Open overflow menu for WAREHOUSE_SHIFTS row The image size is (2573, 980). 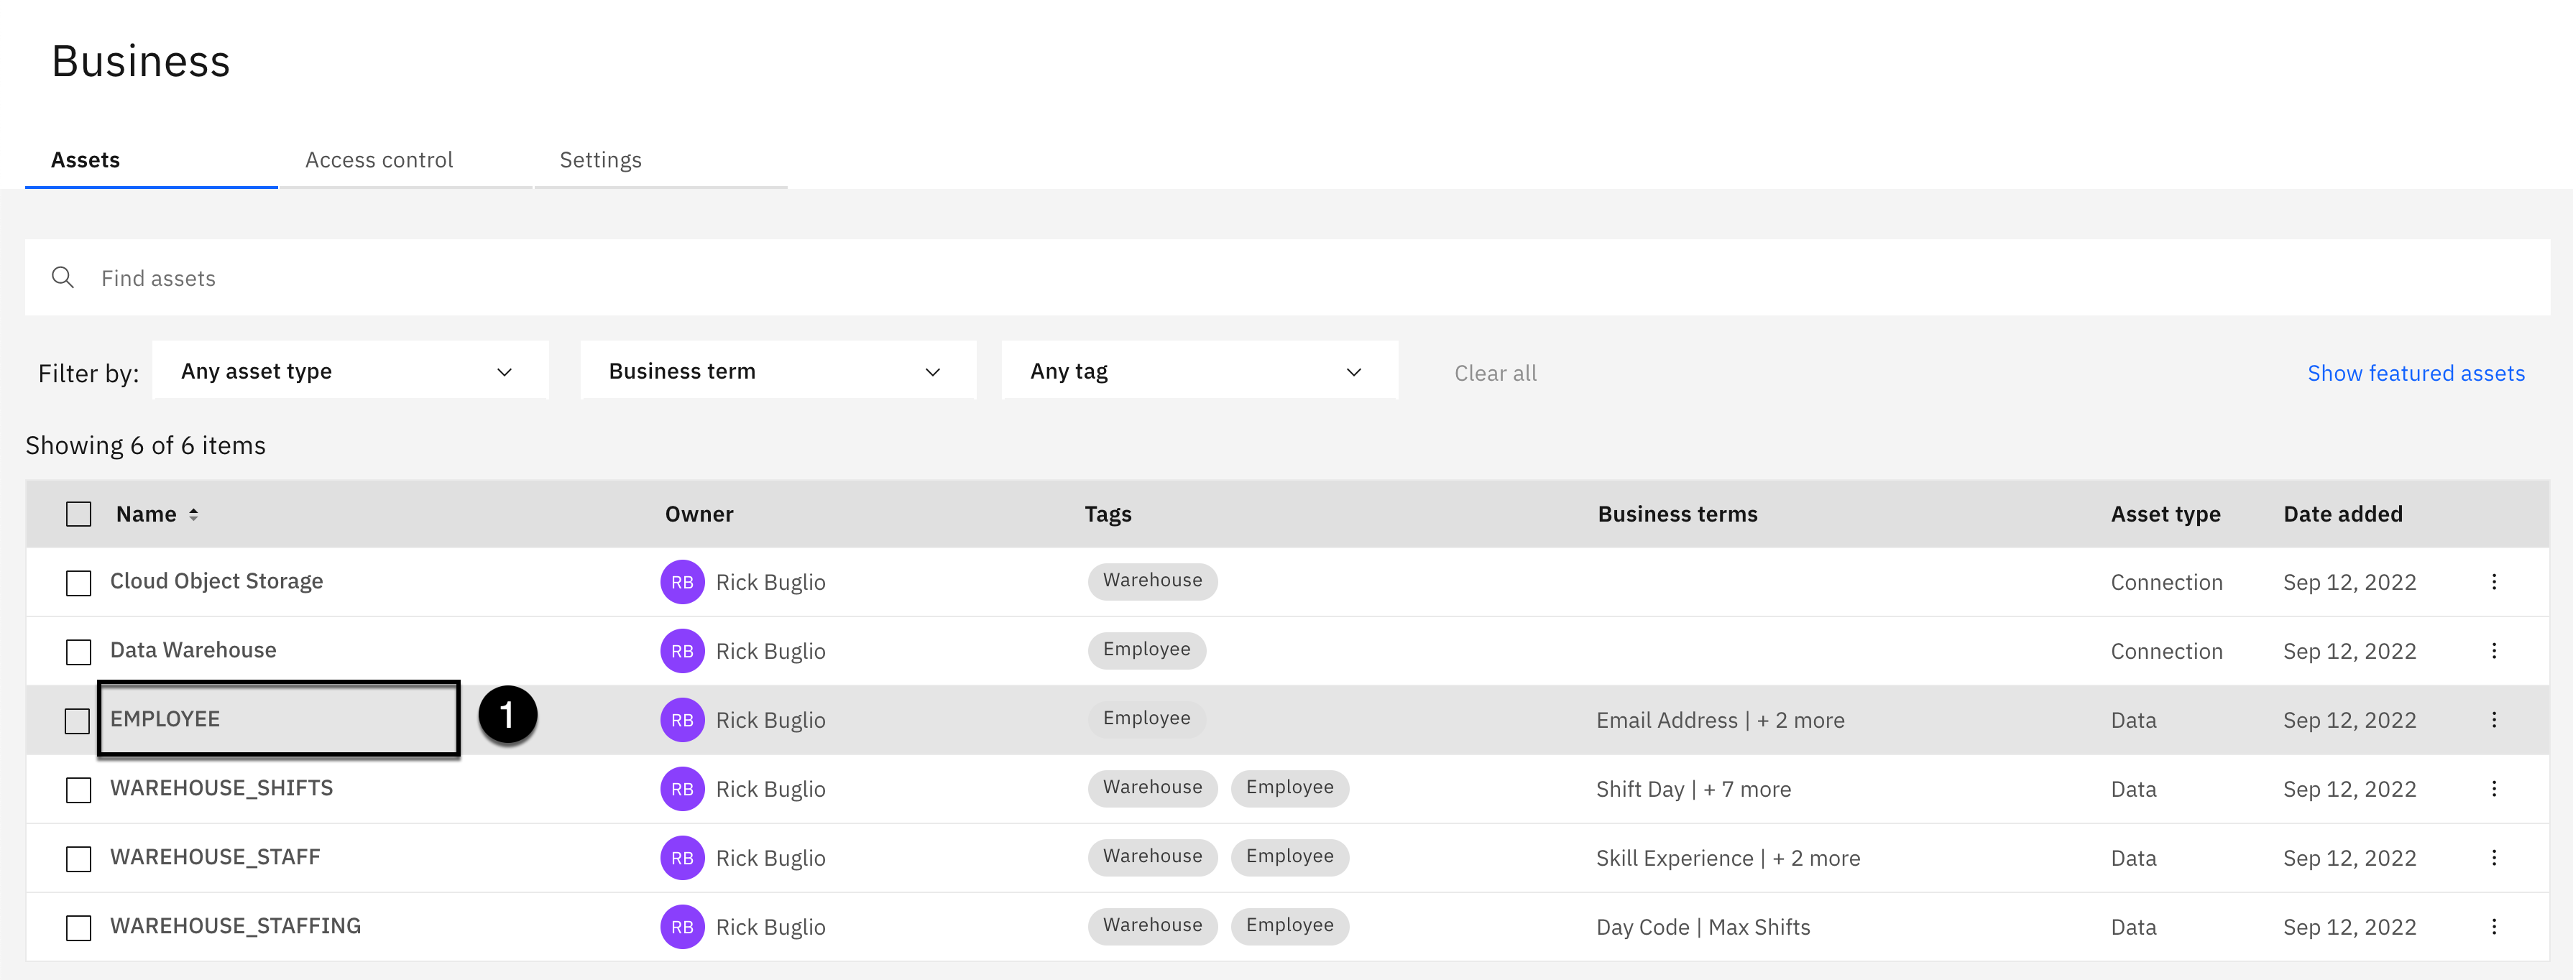2493,788
